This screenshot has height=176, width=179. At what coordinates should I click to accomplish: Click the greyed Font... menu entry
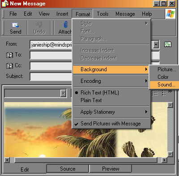pos(111,31)
